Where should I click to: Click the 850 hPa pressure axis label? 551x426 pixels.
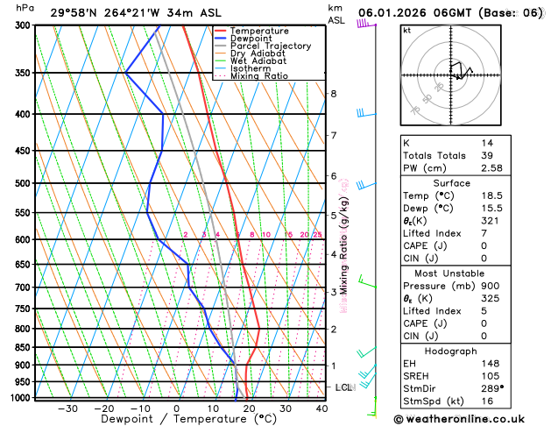pos(25,347)
